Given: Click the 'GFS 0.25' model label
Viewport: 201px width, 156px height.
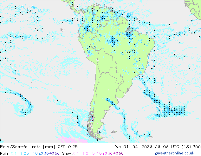Looking at the screenshot, I should pos(68,147).
